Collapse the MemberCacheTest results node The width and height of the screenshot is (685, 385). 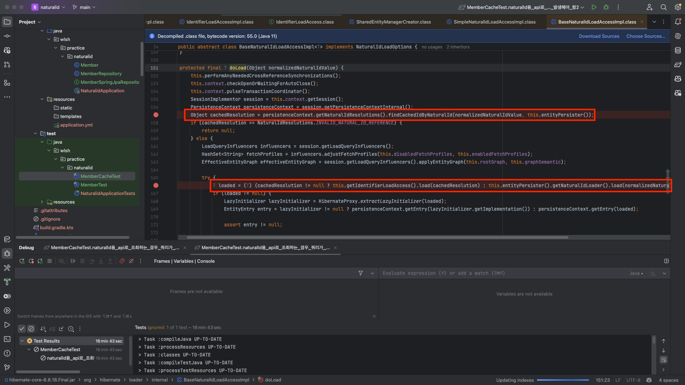[29, 349]
